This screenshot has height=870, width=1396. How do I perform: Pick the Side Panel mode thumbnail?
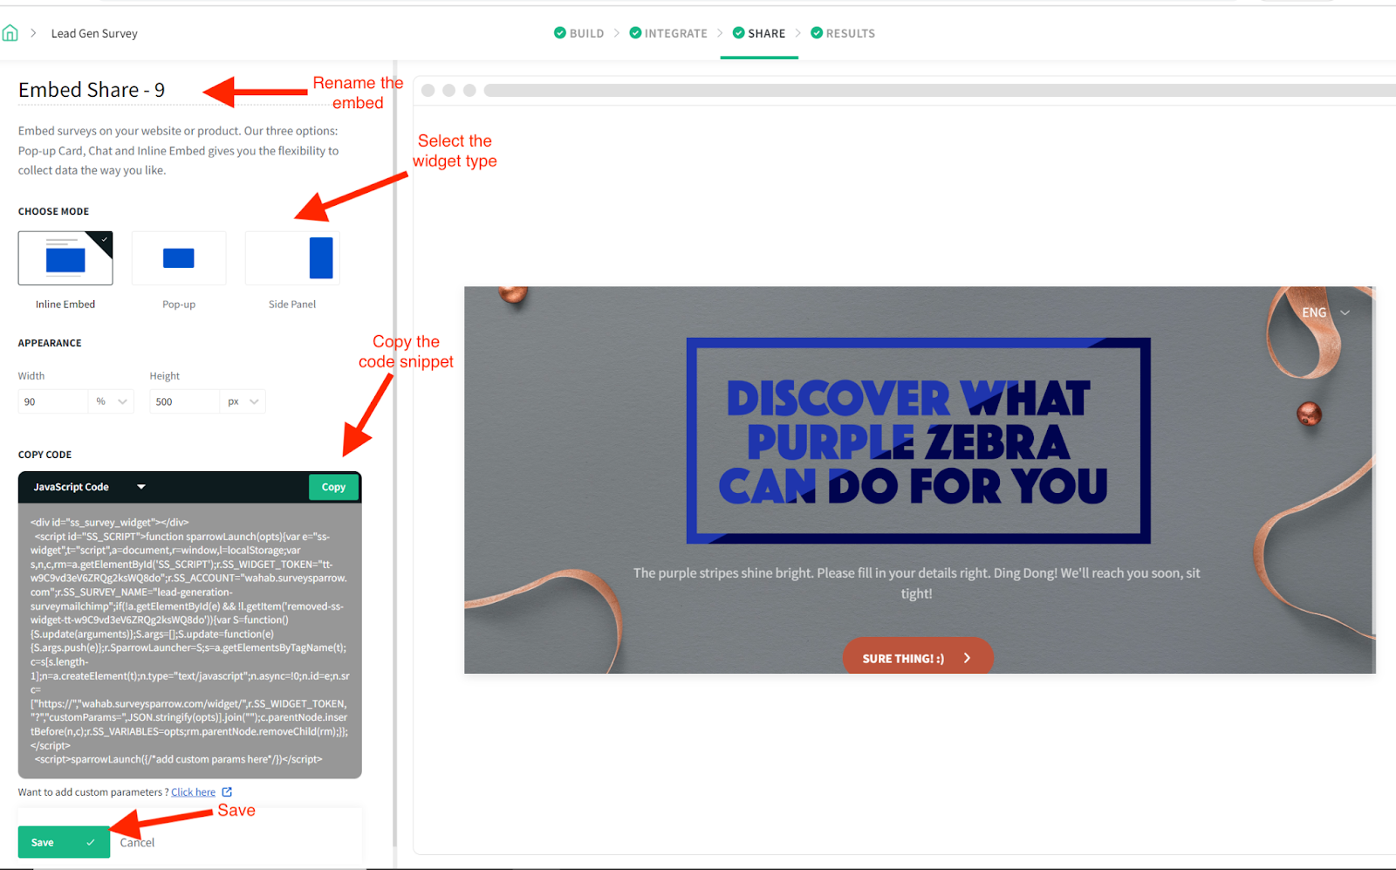[292, 258]
